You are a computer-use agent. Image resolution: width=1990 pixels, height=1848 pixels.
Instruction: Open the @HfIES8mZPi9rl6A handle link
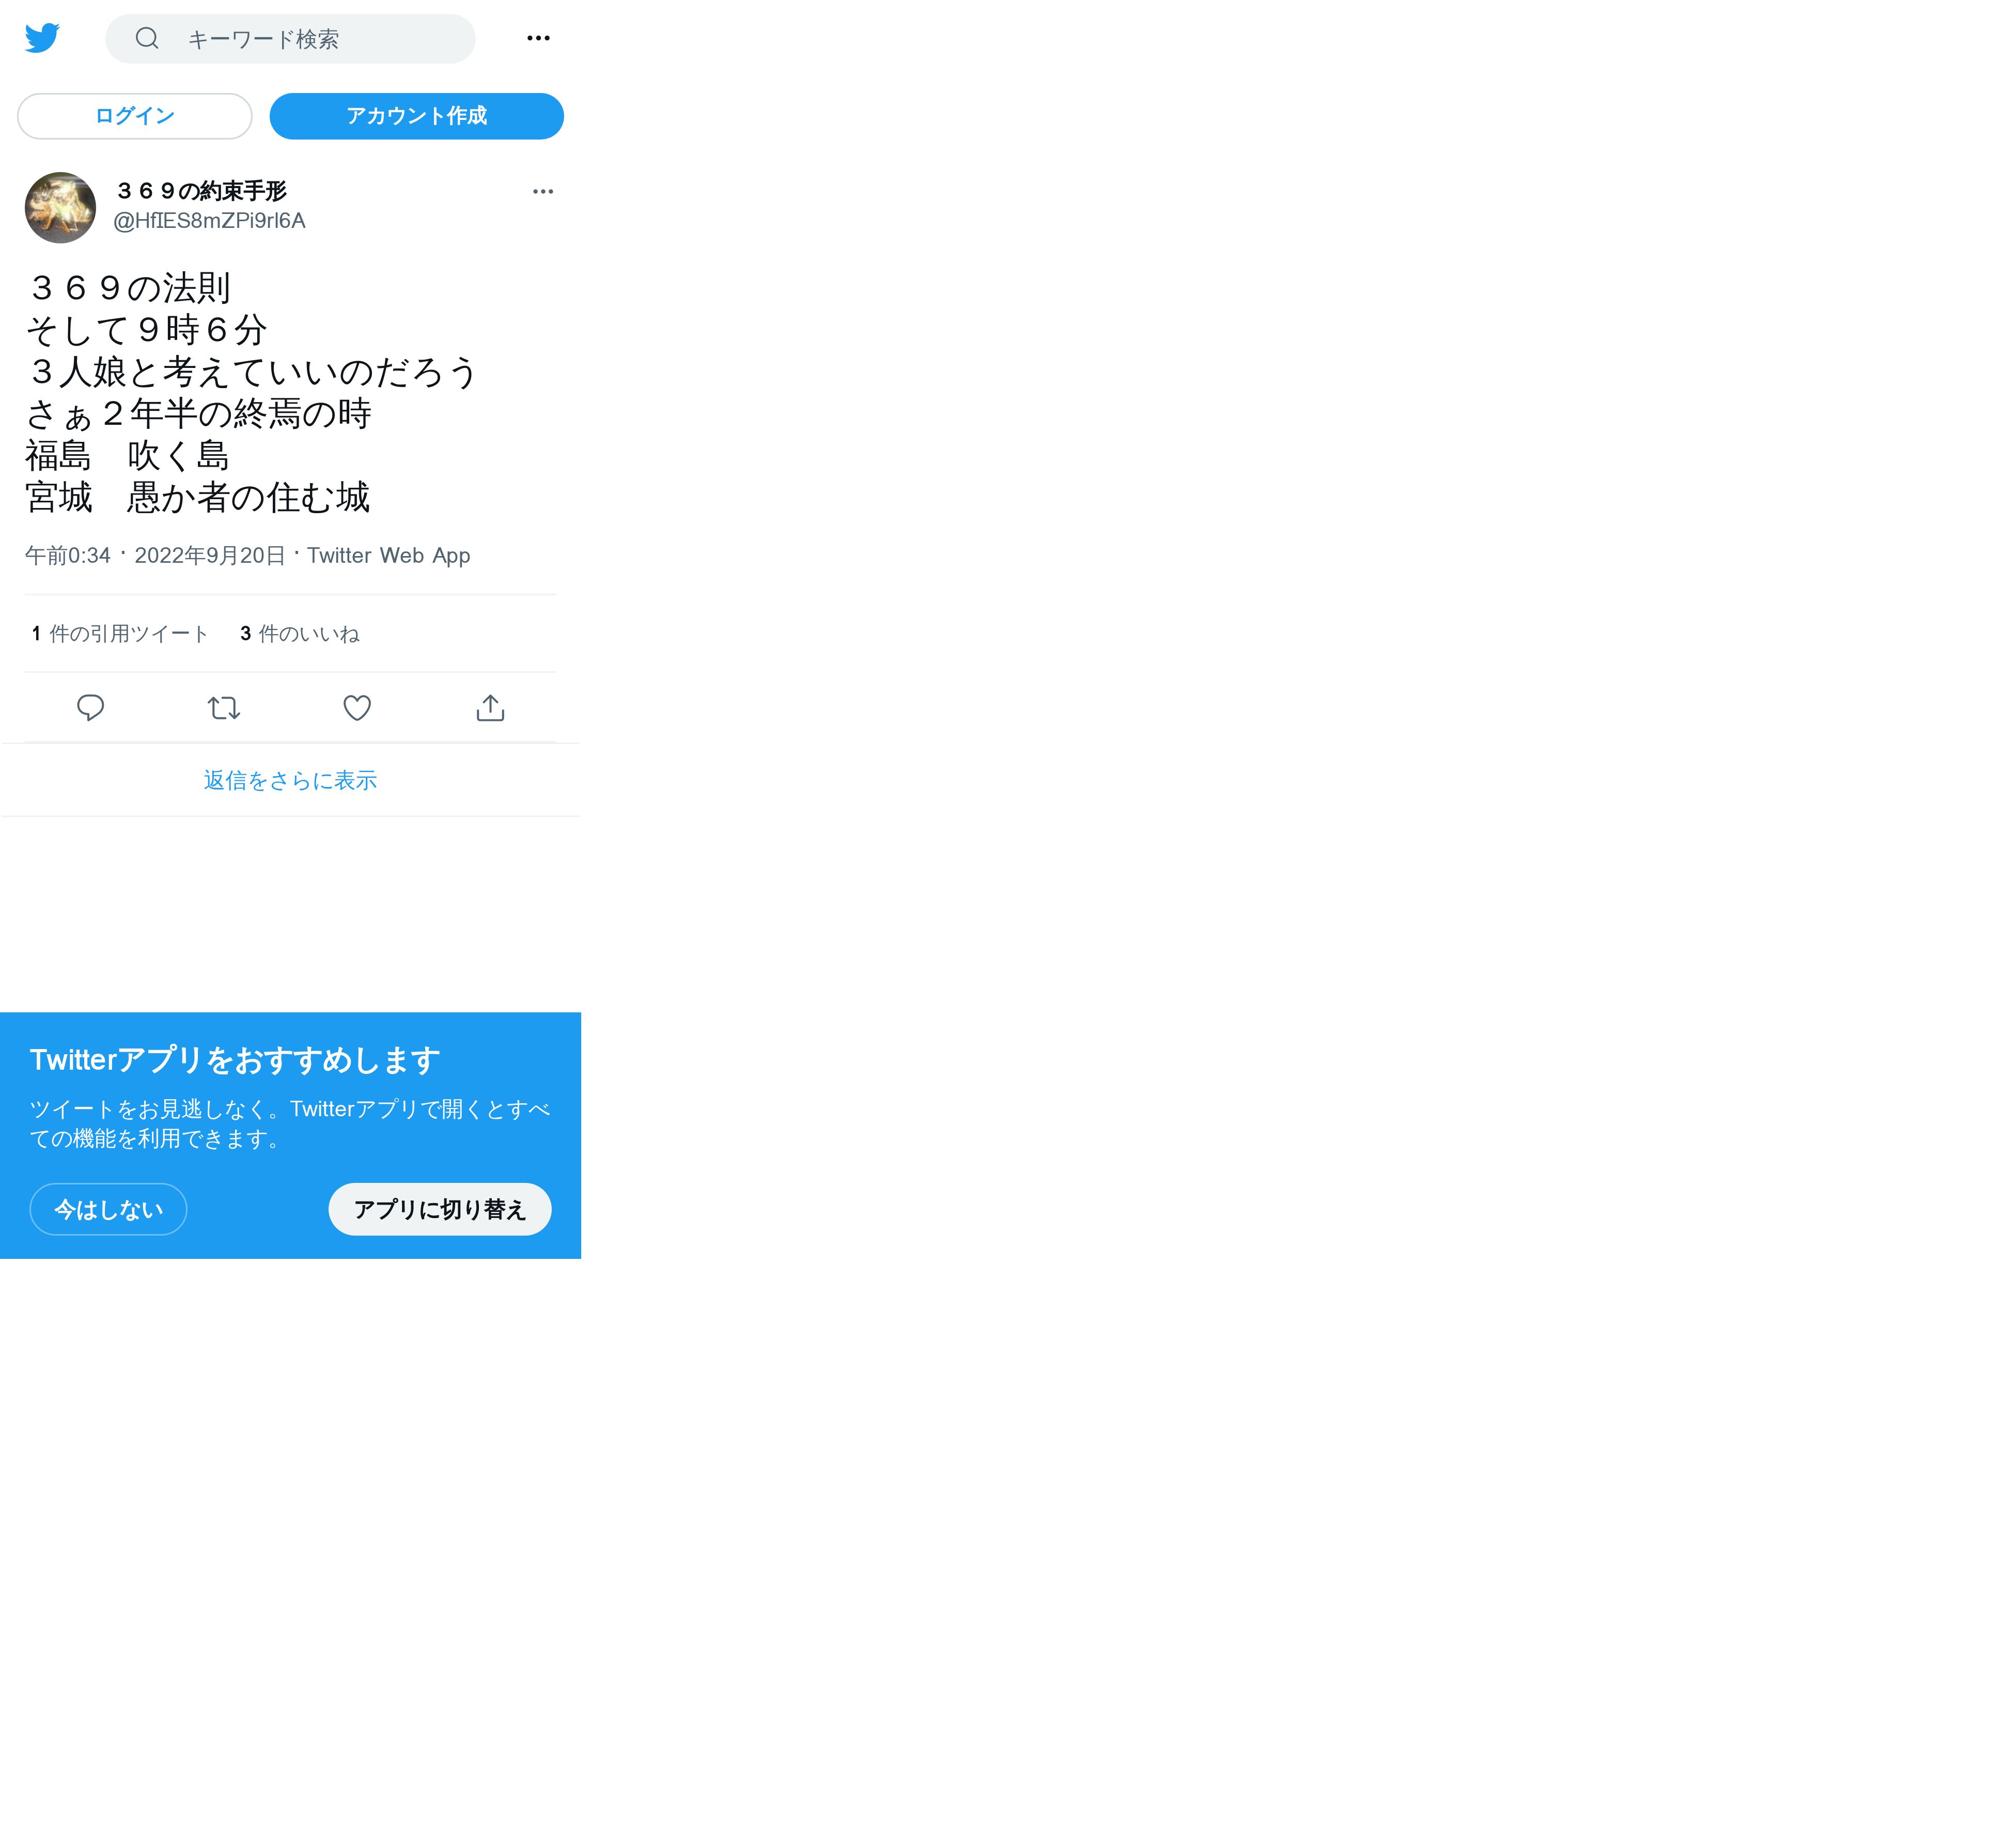tap(209, 221)
